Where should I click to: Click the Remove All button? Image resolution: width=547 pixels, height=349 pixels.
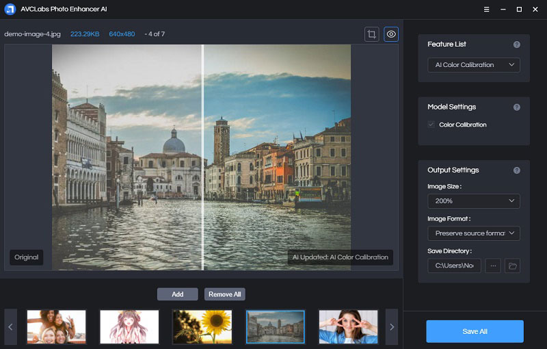[225, 294]
